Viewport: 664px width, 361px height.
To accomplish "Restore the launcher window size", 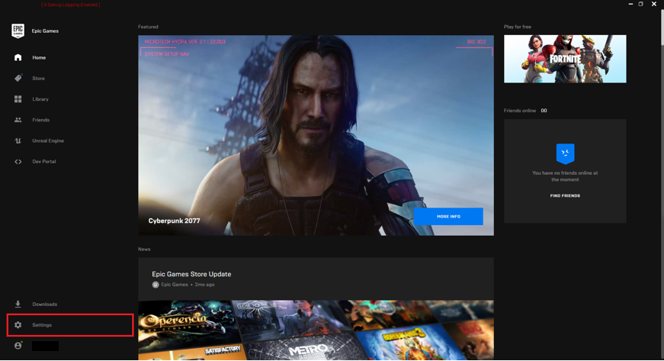I will pos(640,4).
